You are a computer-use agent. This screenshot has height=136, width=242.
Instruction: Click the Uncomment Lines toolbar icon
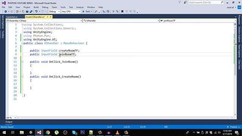(x=108, y=12)
